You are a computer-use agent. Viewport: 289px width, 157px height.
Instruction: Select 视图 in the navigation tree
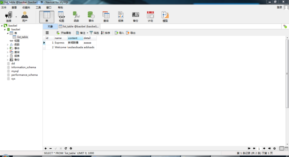[x=17, y=41]
